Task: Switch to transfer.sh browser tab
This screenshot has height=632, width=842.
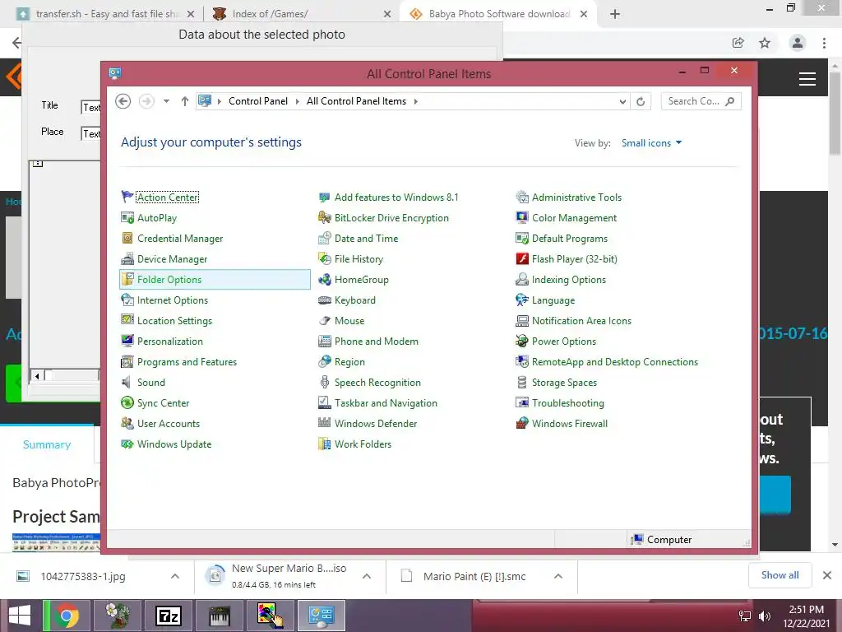Action: point(105,14)
